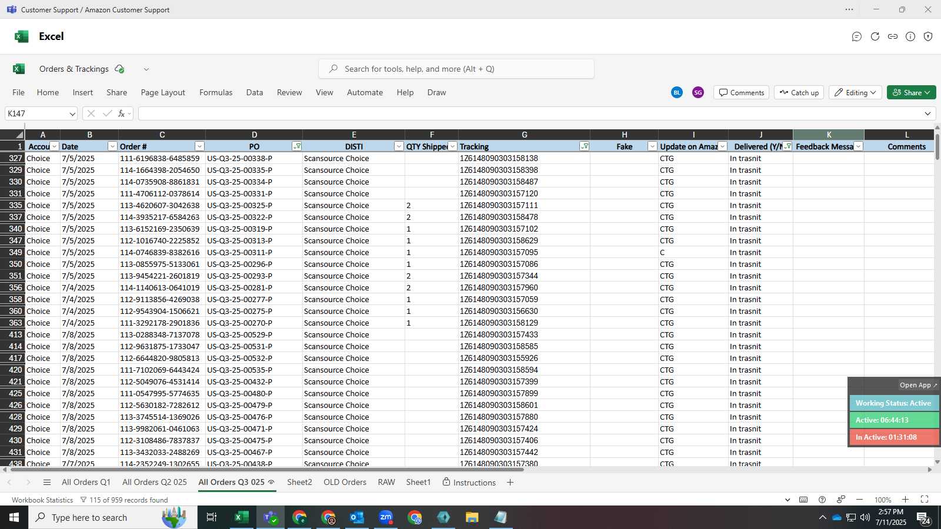Switch to the Instructions sheet tab
This screenshot has height=529, width=941.
(469, 482)
